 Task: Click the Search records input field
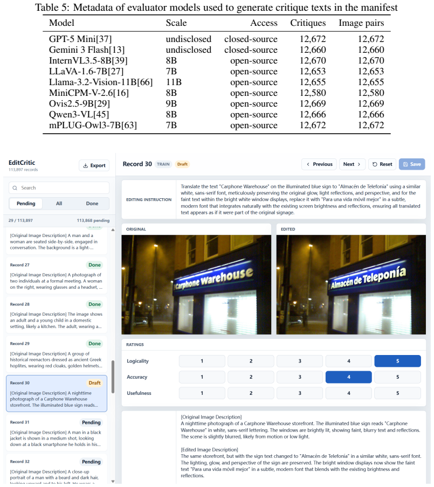[x=59, y=188]
